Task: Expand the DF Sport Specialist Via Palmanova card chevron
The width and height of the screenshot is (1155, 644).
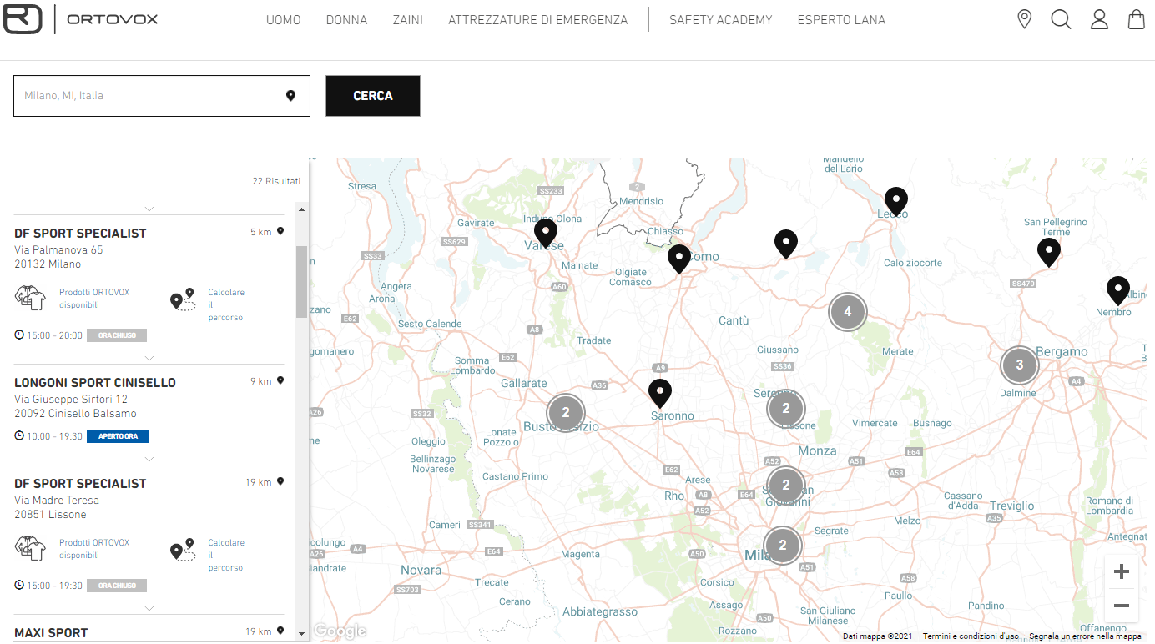Action: [x=149, y=358]
